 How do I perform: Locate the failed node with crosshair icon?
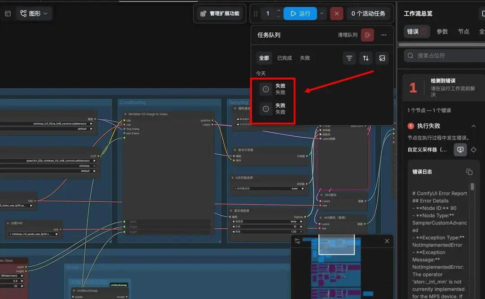(473, 150)
